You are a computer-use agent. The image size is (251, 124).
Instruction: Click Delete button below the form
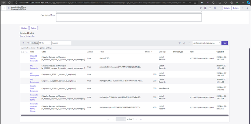coord(33,28)
